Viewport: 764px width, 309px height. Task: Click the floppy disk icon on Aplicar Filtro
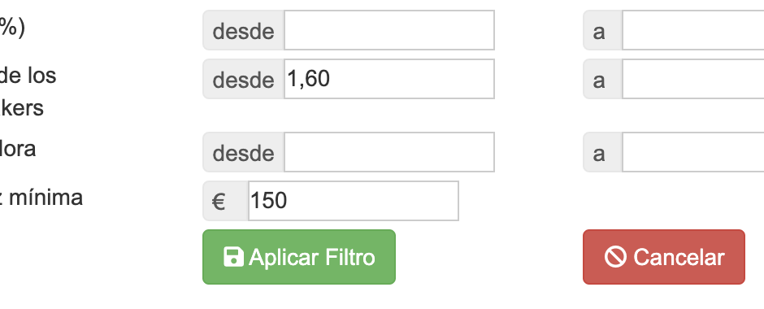pyautogui.click(x=233, y=257)
